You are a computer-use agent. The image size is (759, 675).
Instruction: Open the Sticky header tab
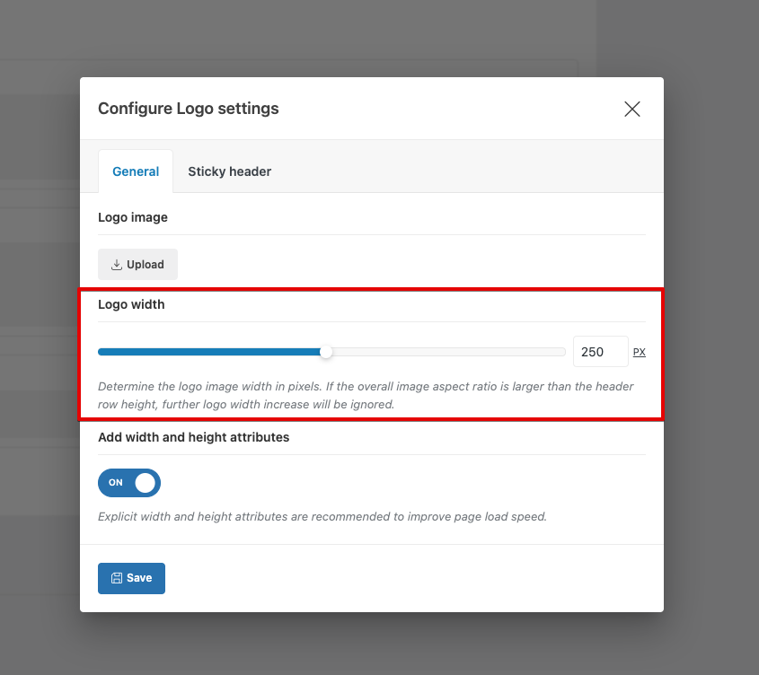[x=229, y=171]
